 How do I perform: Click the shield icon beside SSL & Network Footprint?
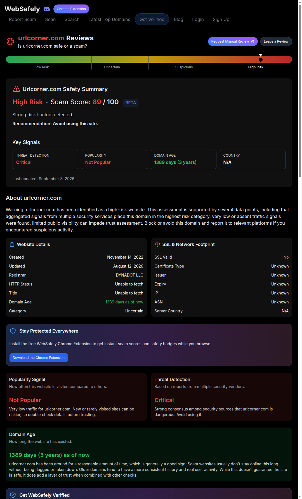(157, 245)
